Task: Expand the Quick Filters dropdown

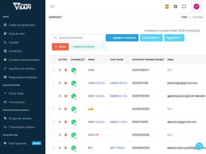Action: click(x=151, y=38)
